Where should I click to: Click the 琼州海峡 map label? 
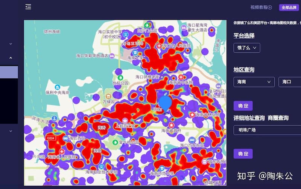pos(52,31)
